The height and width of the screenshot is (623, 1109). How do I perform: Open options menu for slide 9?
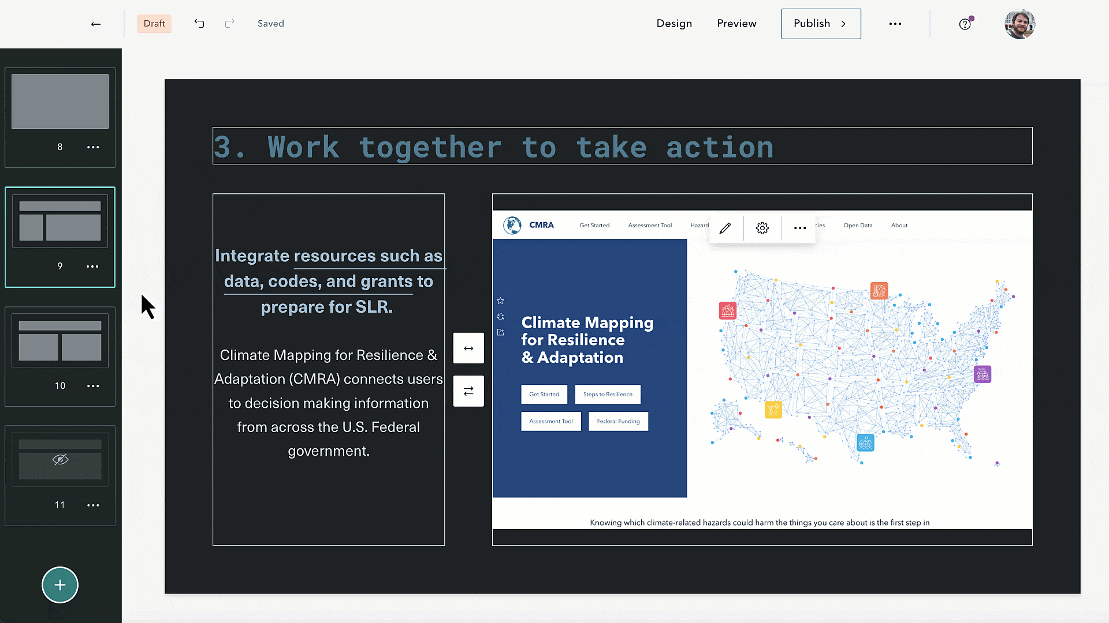coord(92,267)
